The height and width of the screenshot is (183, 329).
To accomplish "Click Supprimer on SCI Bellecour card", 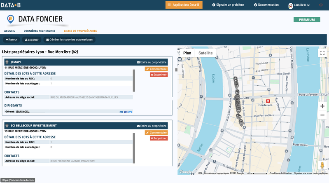I will point(159,138).
